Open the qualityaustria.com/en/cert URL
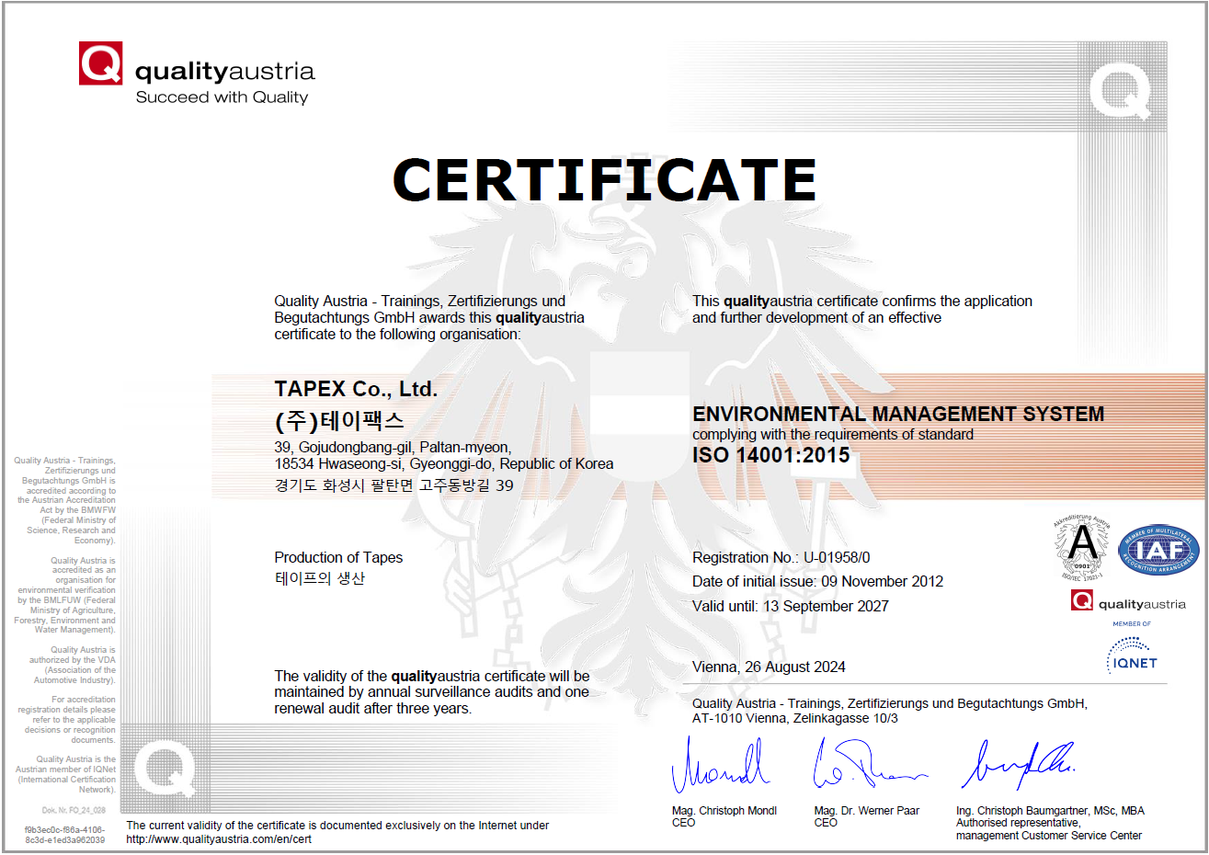 [x=219, y=838]
